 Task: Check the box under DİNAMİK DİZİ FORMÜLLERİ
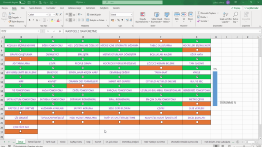[x=83, y=86]
